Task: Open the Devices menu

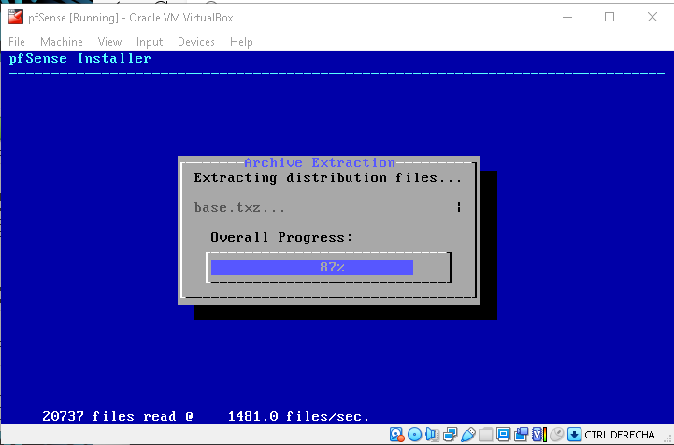Action: 195,42
